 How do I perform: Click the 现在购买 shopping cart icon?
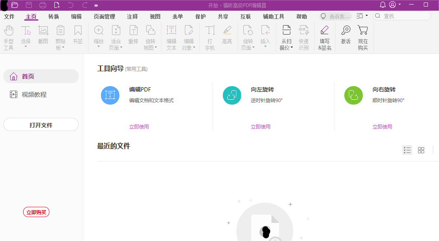362,37
